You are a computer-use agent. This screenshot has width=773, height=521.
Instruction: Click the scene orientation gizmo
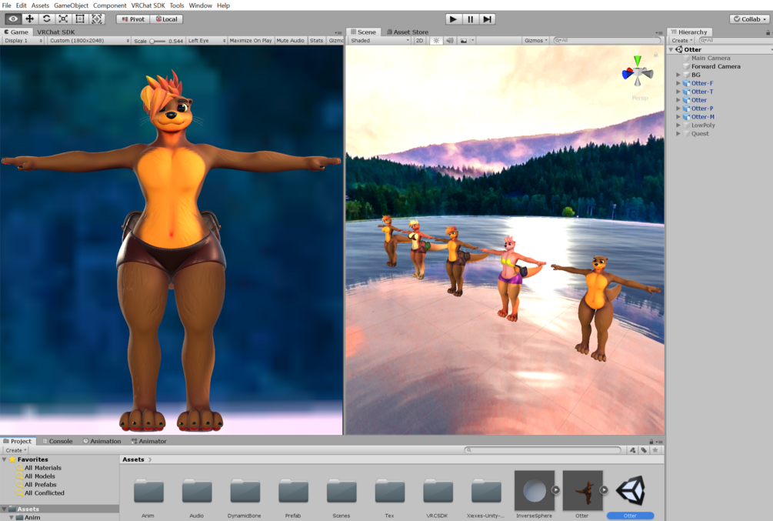(638, 72)
